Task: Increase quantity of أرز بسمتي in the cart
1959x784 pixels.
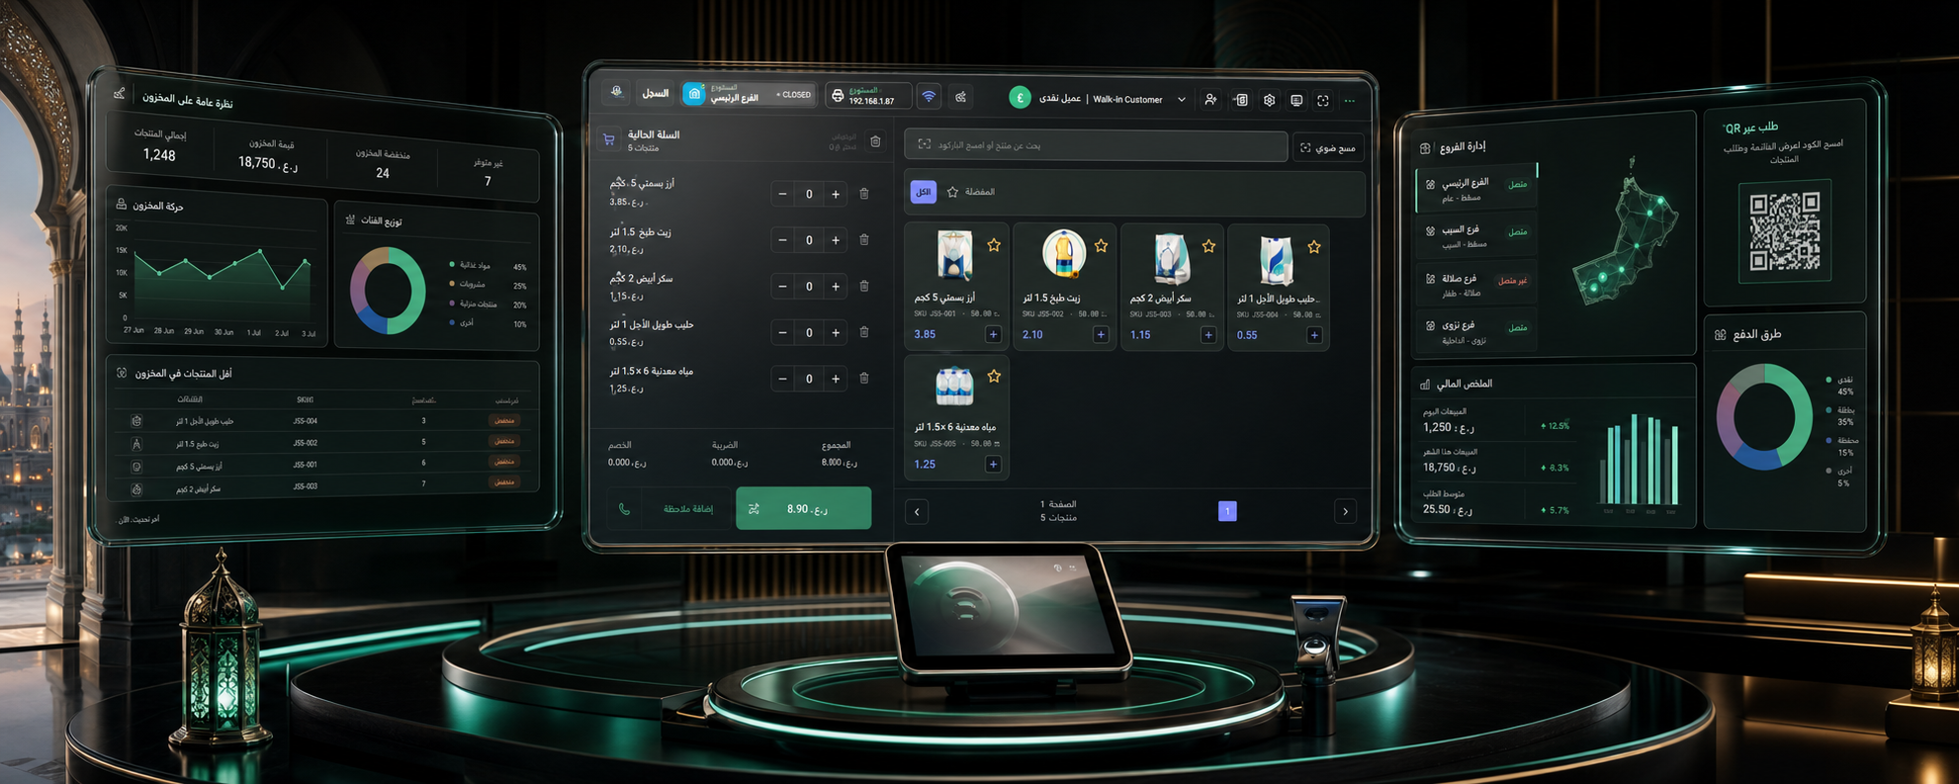Action: (x=836, y=194)
